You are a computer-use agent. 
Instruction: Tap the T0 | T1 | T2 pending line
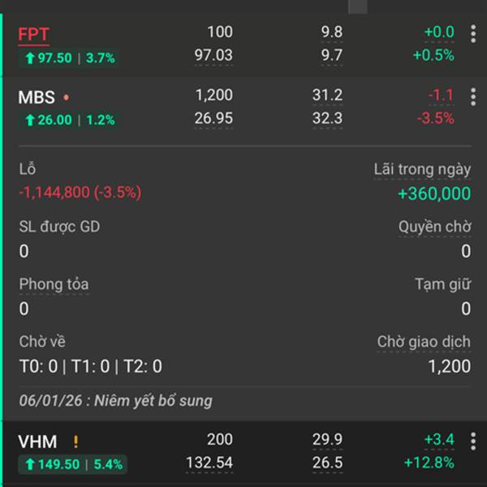(90, 367)
